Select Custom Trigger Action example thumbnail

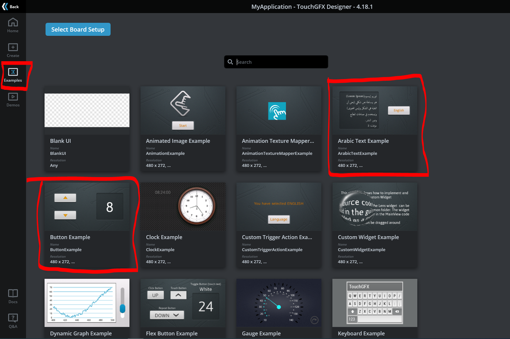(279, 207)
